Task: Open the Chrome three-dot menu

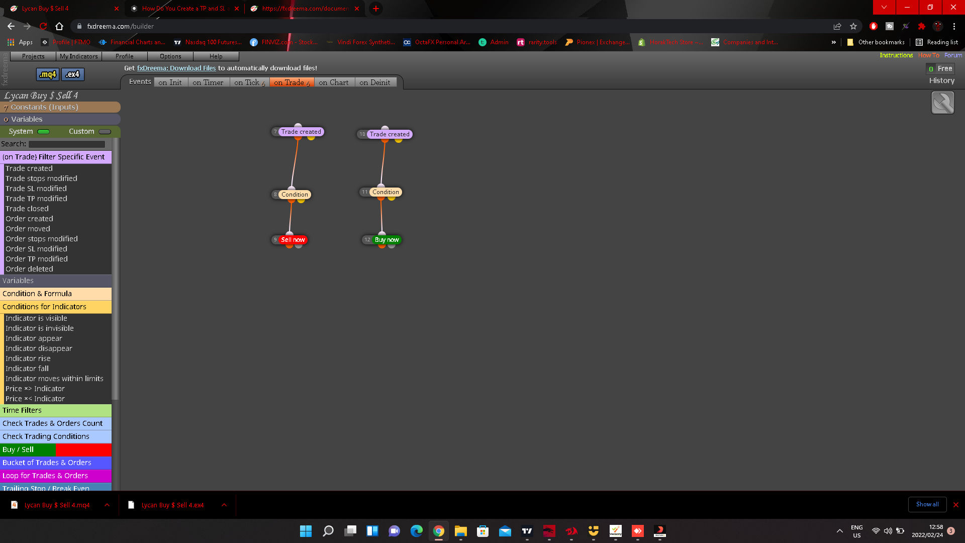Action: (x=954, y=26)
